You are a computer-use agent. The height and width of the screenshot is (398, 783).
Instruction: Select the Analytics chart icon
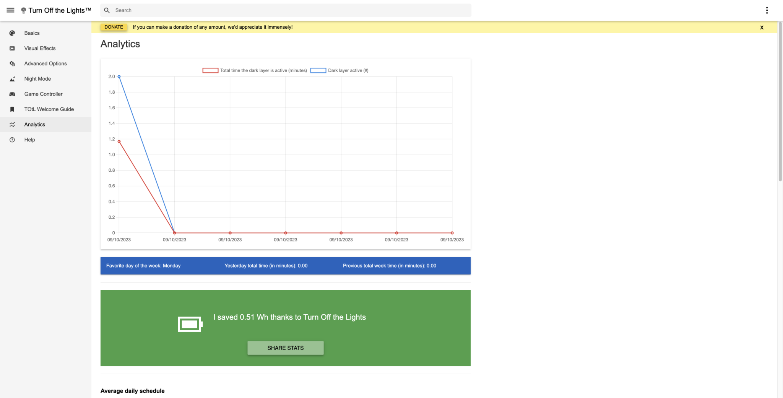pos(12,124)
